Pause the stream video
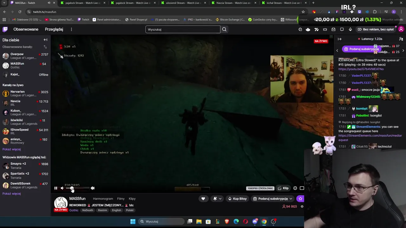Viewport: 406px width, 228px height. click(56, 188)
